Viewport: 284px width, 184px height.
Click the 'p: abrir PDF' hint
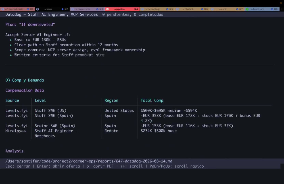click(100, 166)
